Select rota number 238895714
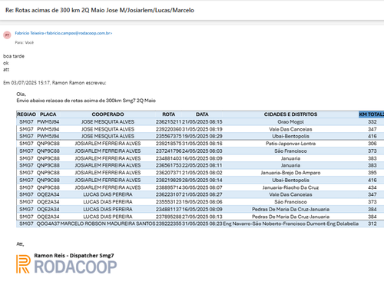Image resolution: width=384 pixels, height=285 pixels. (168, 187)
